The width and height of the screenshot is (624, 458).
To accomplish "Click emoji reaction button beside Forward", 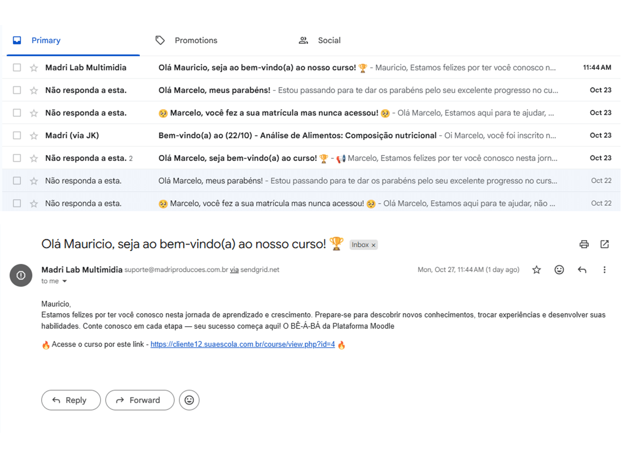I will pyautogui.click(x=189, y=400).
